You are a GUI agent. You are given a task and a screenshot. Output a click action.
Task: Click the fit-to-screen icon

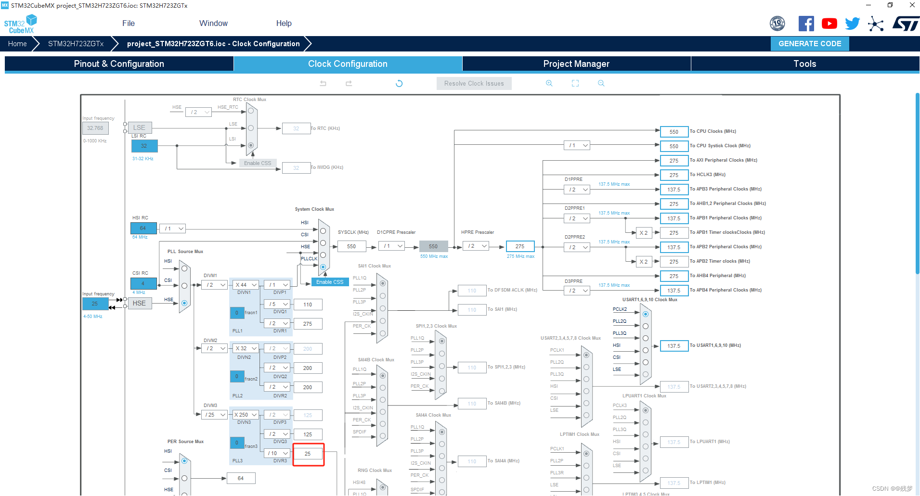click(x=575, y=83)
